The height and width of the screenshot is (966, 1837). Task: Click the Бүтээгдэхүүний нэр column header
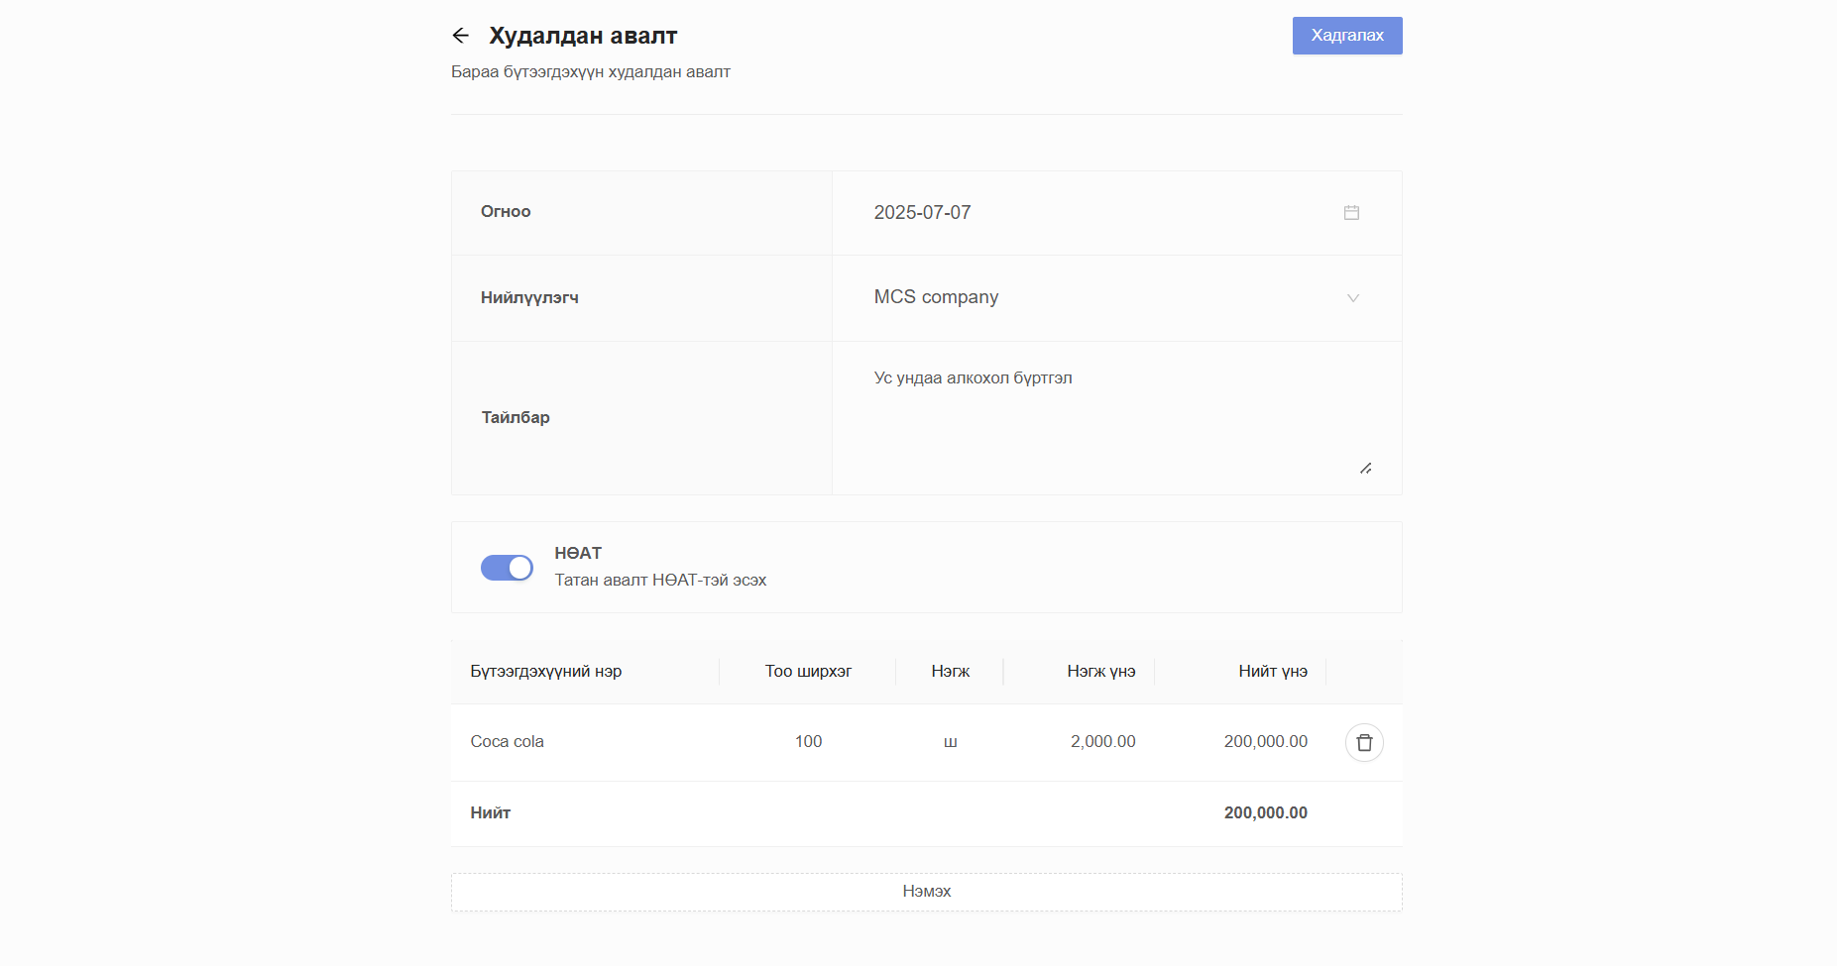pos(546,672)
